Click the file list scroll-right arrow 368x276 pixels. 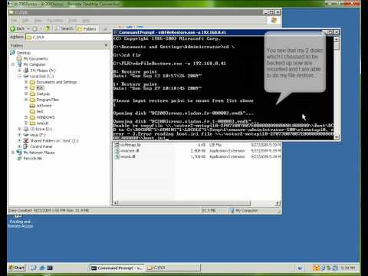click(x=278, y=203)
